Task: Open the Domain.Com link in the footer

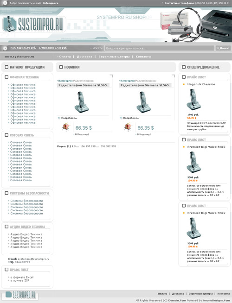Action: (x=177, y=301)
